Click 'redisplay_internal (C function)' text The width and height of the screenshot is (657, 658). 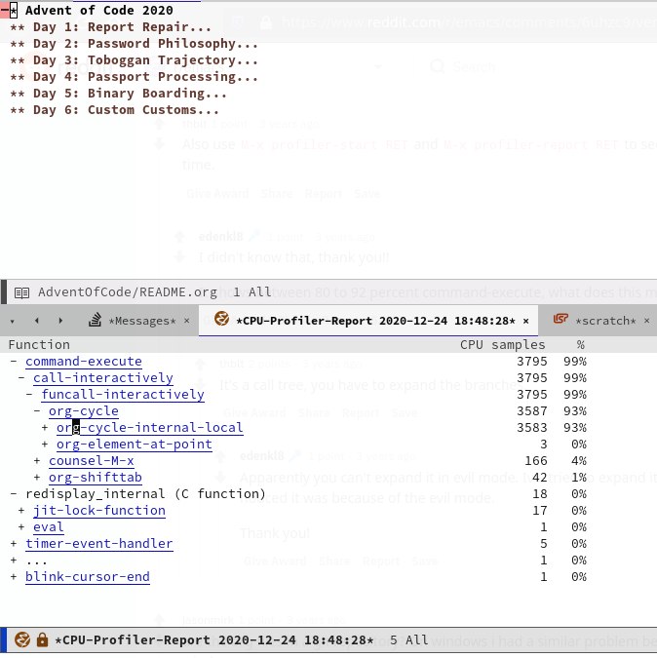coord(145,494)
